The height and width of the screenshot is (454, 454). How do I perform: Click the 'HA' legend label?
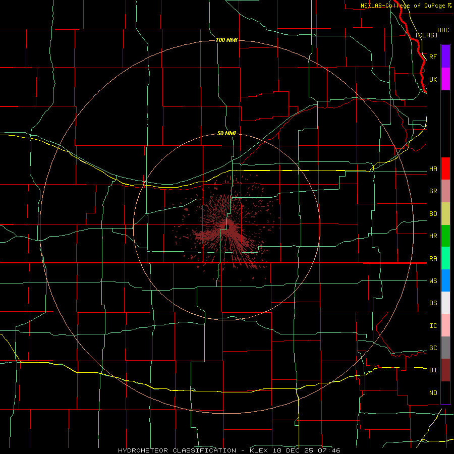pyautogui.click(x=433, y=169)
